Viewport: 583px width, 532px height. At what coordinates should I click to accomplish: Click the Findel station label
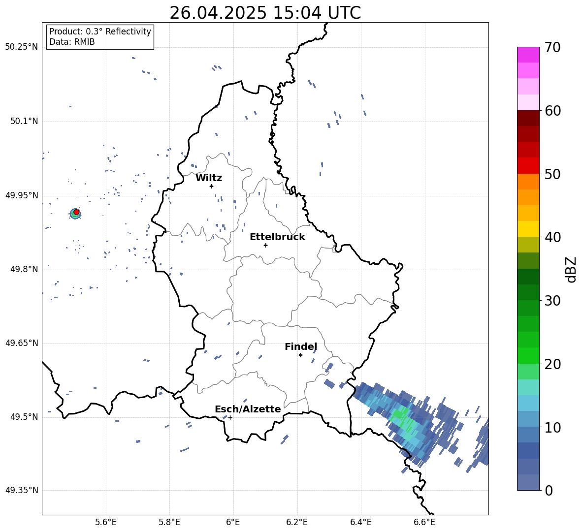301,346
